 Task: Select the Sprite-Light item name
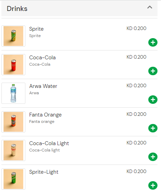tap(44, 172)
